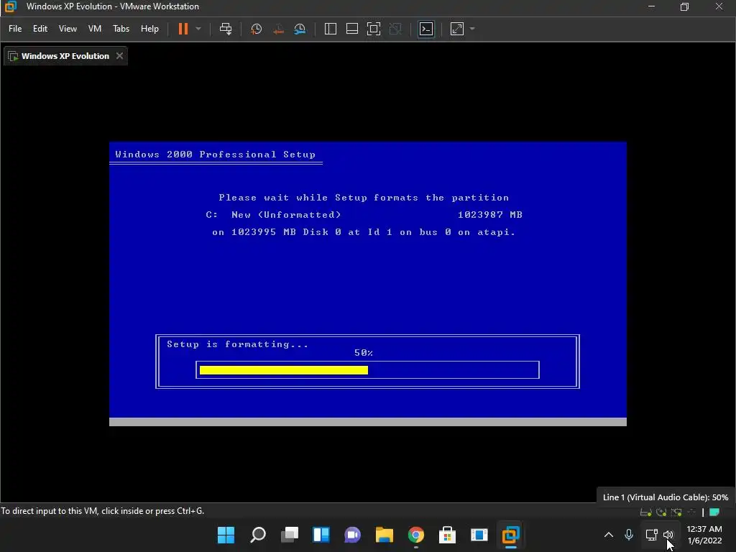Click the yellow formatting progress bar

284,370
